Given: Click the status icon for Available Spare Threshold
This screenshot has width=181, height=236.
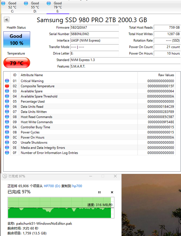Looking at the screenshot, I should 7,96.
